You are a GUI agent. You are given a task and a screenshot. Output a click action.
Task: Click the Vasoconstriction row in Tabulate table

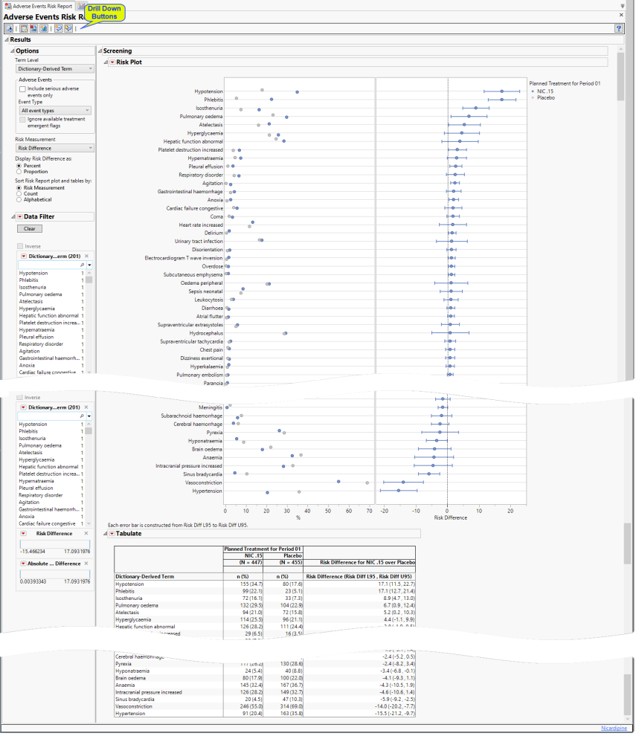pyautogui.click(x=265, y=707)
